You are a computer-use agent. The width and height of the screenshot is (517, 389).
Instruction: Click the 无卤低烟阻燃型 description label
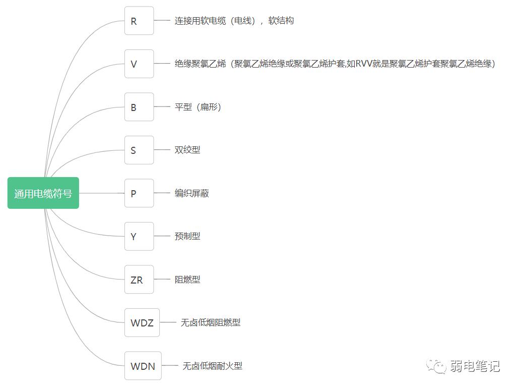pos(211,322)
